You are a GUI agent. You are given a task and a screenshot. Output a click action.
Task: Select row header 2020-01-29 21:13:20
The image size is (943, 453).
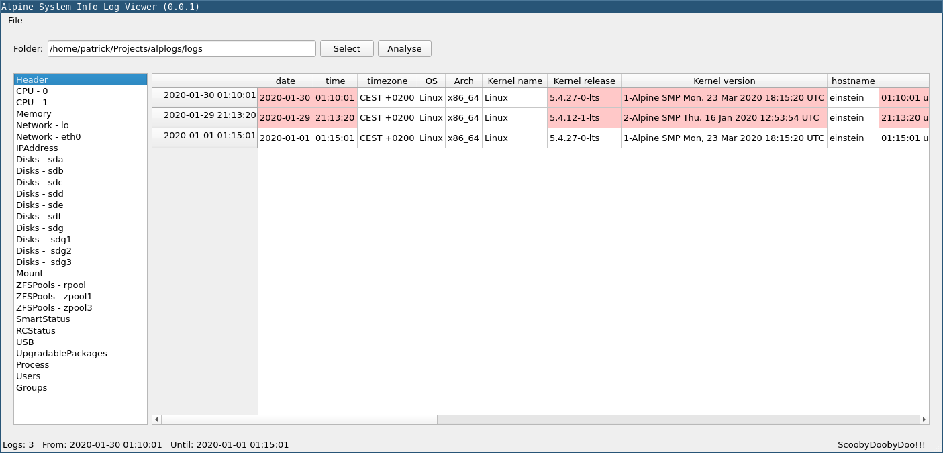point(205,118)
